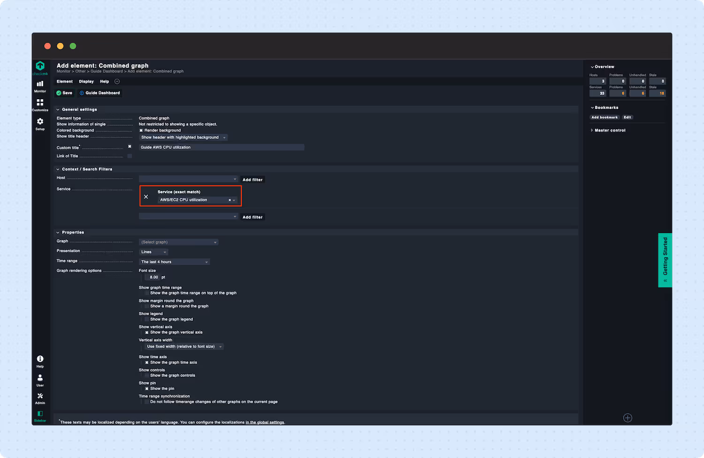Open the Time range dropdown
The height and width of the screenshot is (458, 704).
(175, 262)
